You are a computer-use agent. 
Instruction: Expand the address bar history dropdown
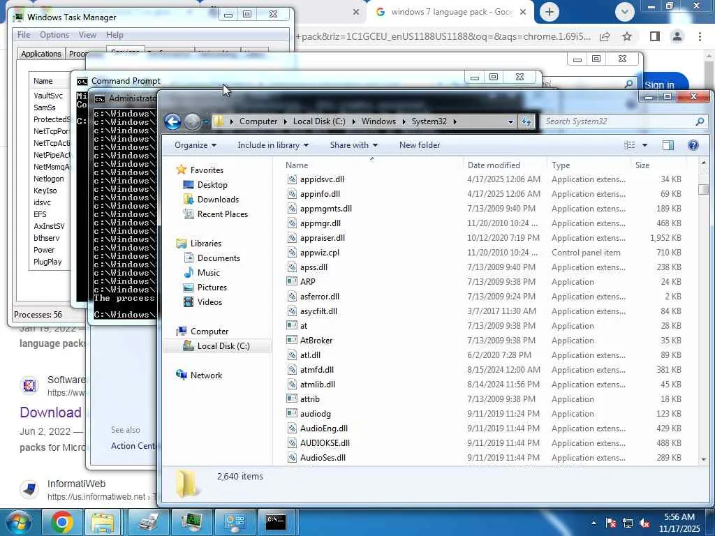(510, 121)
